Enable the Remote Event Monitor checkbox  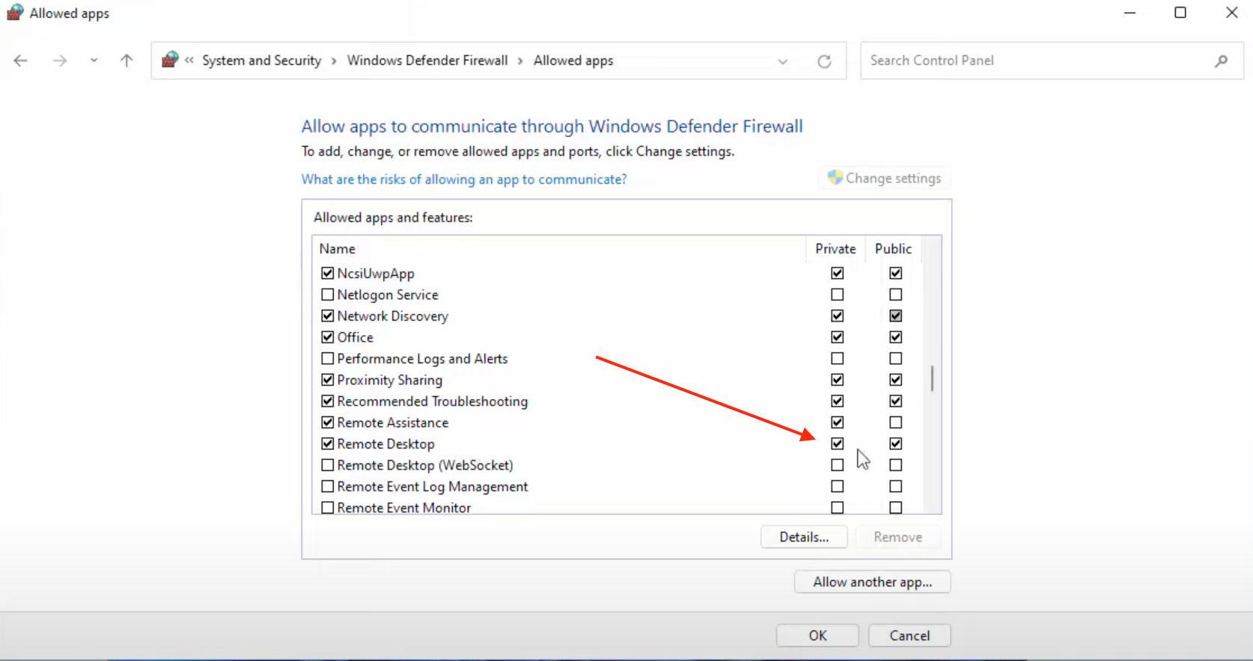[x=327, y=508]
